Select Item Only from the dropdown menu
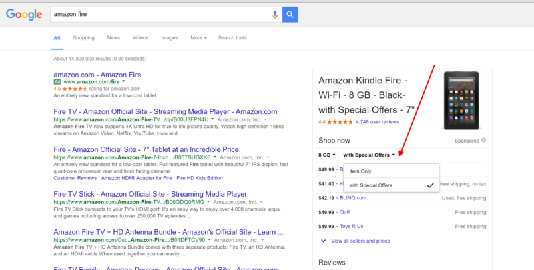 (x=391, y=171)
